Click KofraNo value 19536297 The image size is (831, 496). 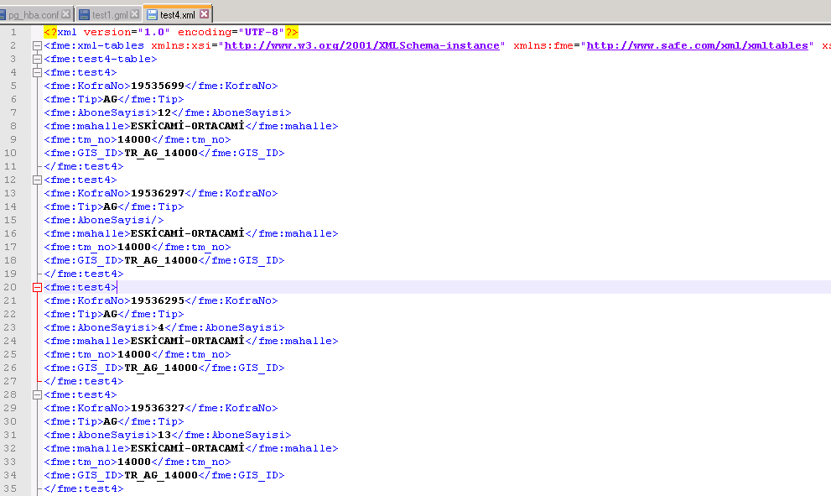[158, 193]
